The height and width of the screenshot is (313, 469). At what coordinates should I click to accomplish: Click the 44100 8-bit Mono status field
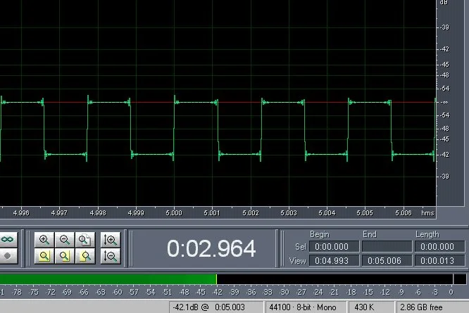pos(294,307)
